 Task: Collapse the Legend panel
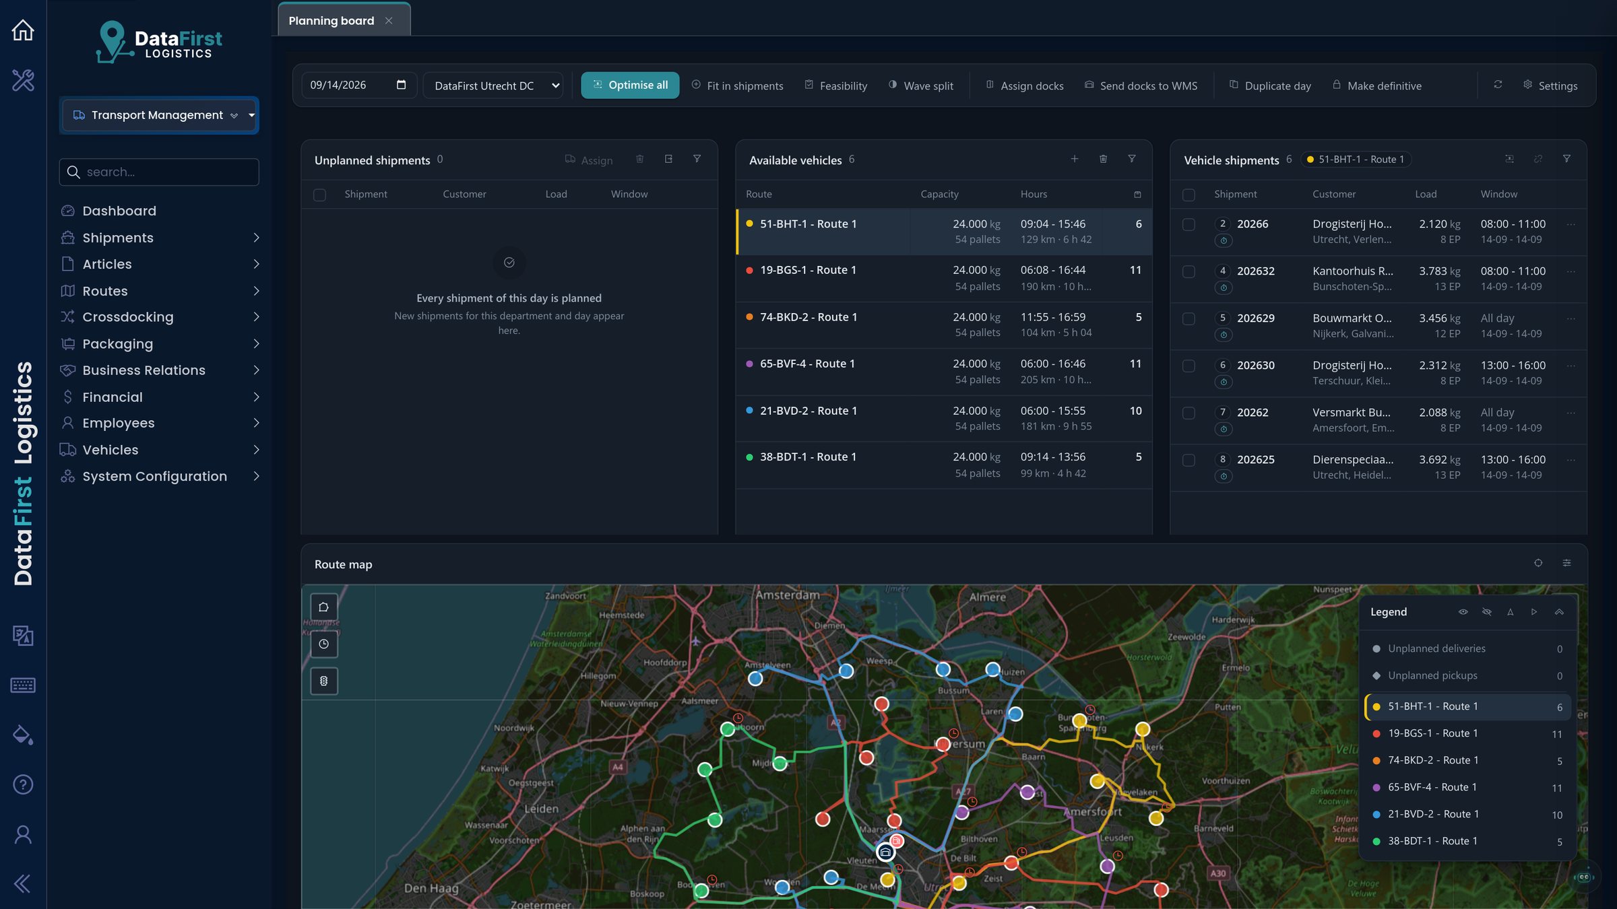coord(1559,612)
